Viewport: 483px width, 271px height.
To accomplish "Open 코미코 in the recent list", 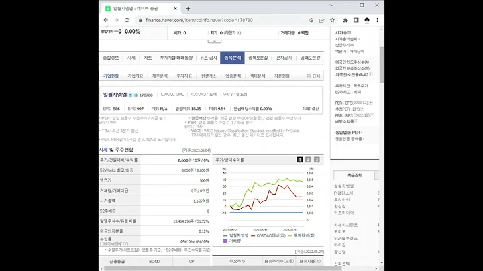I will [x=340, y=231].
